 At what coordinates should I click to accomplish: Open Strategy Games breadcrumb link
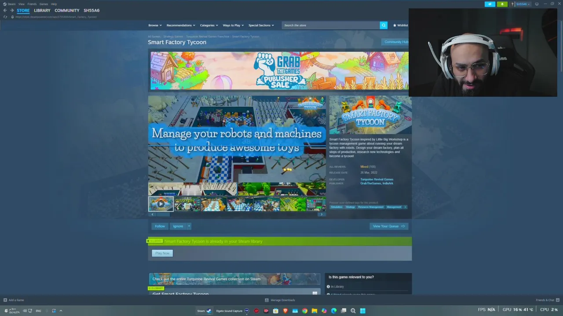point(173,36)
